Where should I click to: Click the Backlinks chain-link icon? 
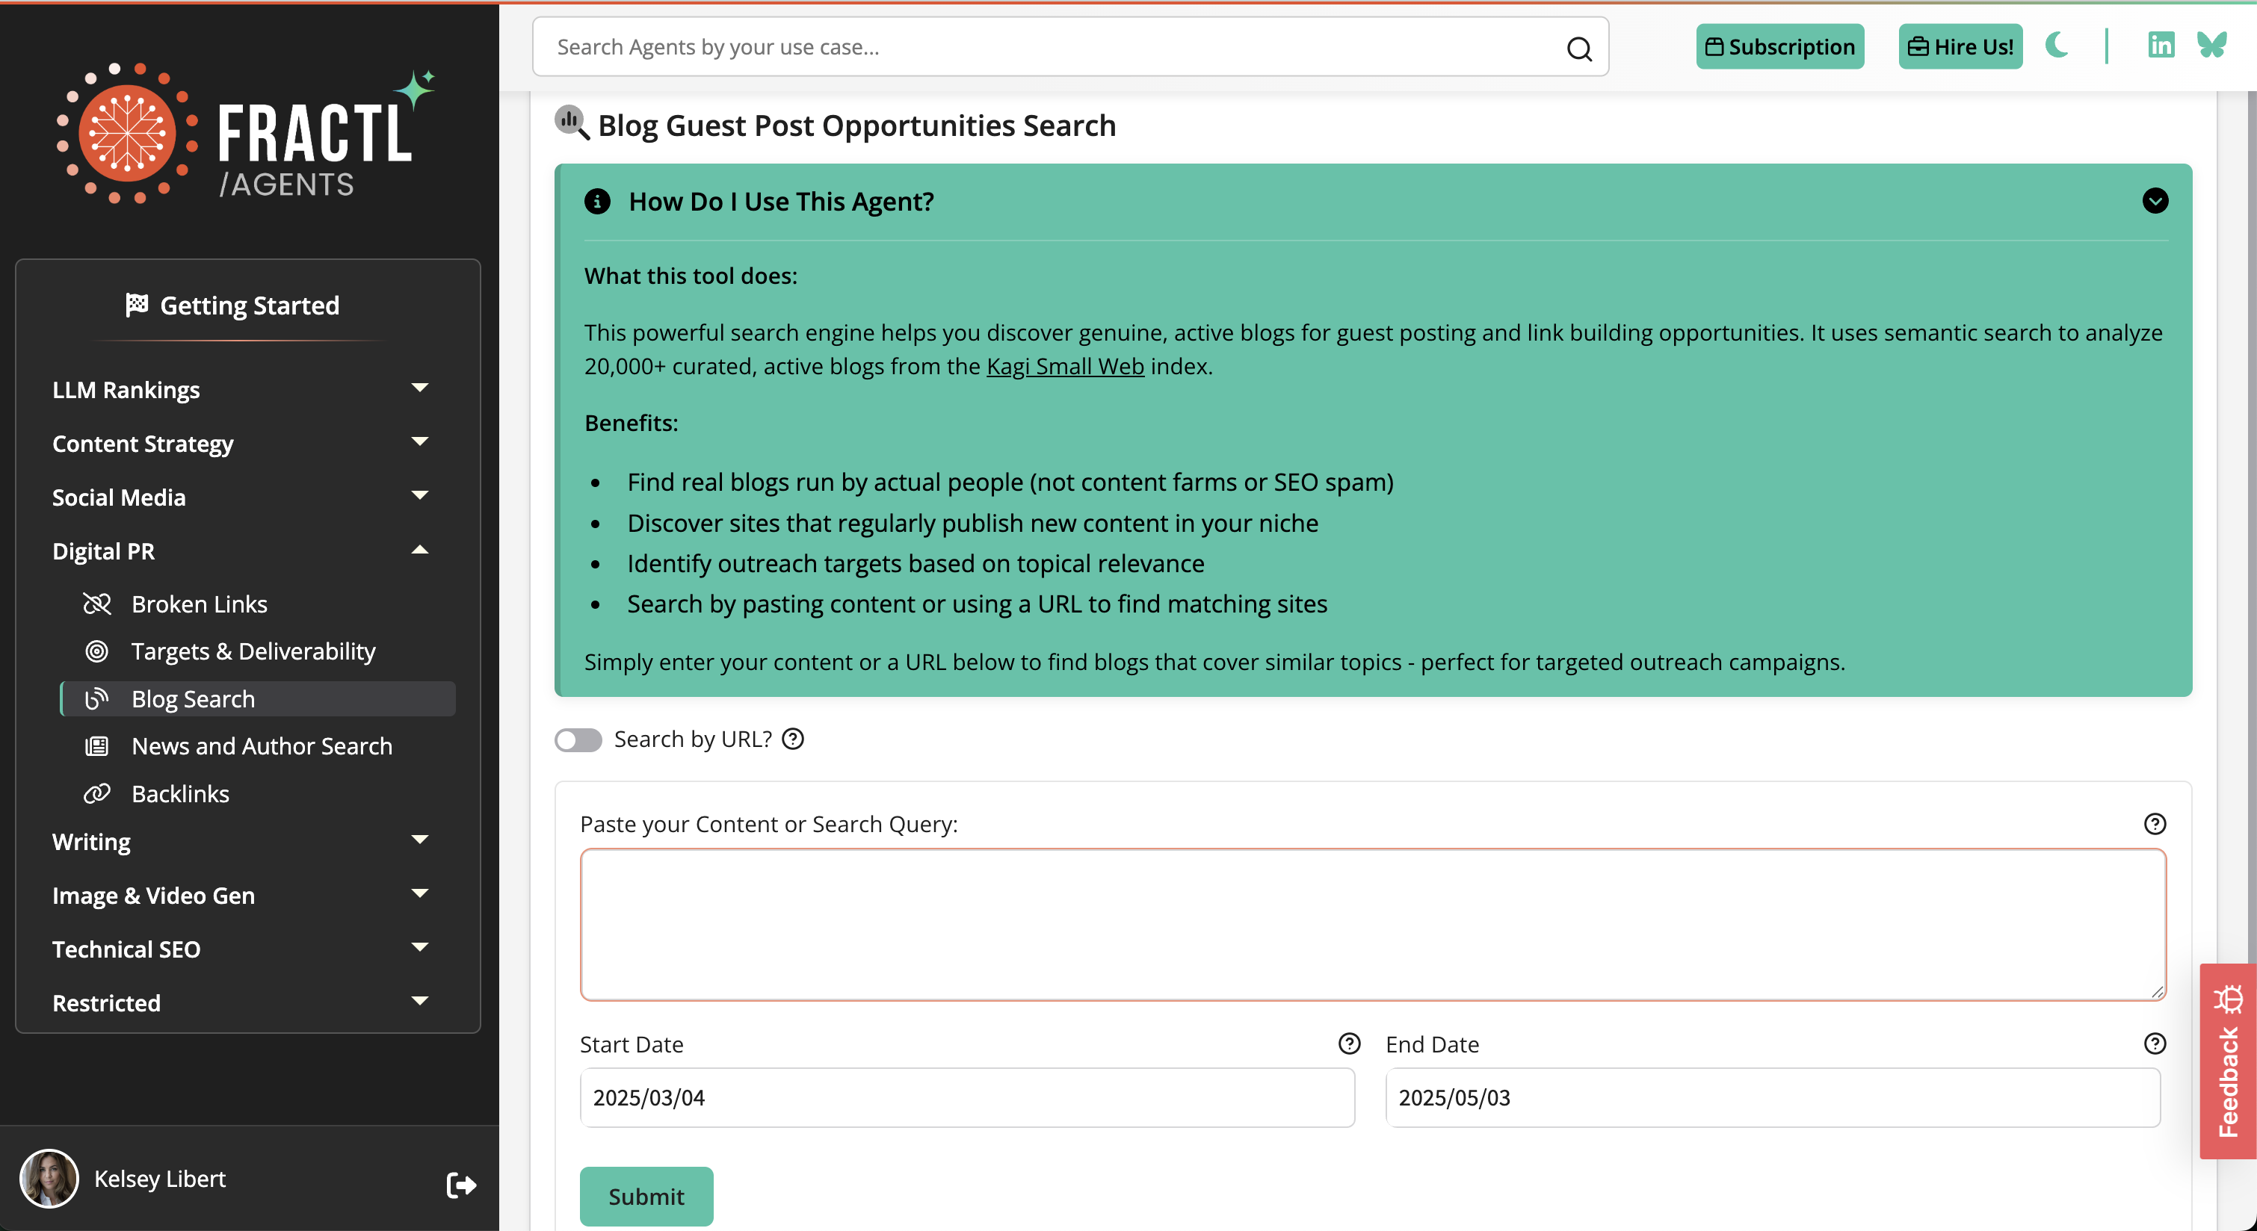[x=98, y=793]
